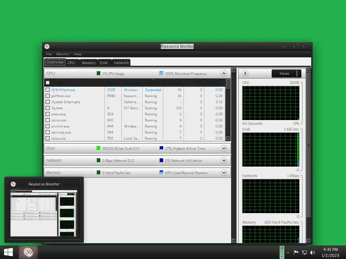Click the Memory section header label

[53, 172]
